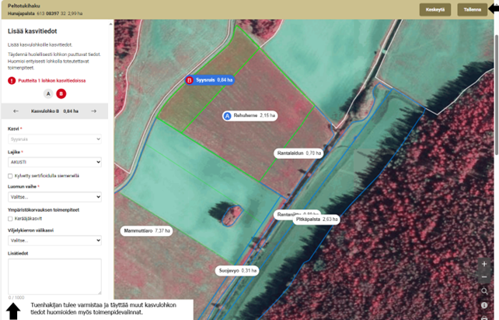Viewport: 499px width, 320px height.
Task: Click into the Lisätiedot text area
Action: 54,276
